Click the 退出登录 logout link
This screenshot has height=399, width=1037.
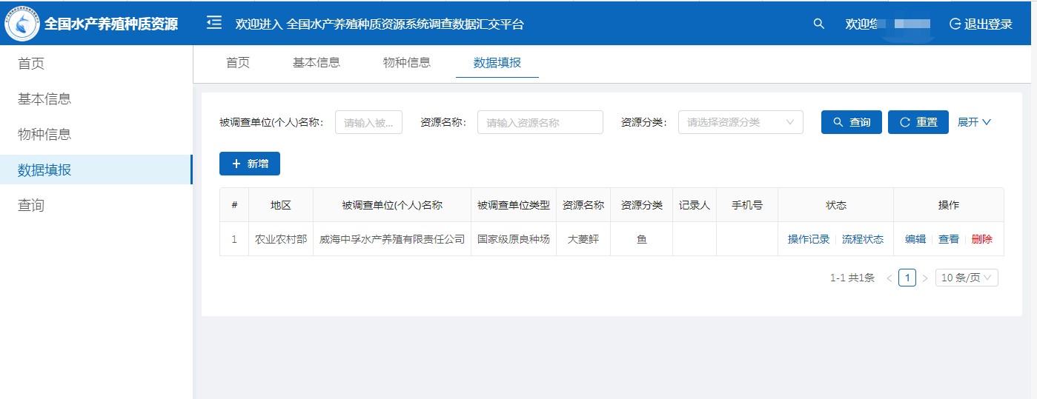tap(981, 24)
